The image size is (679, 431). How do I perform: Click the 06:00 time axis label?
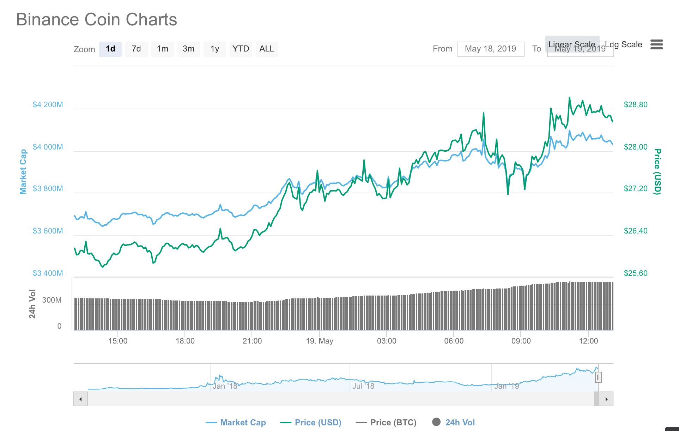tap(454, 341)
